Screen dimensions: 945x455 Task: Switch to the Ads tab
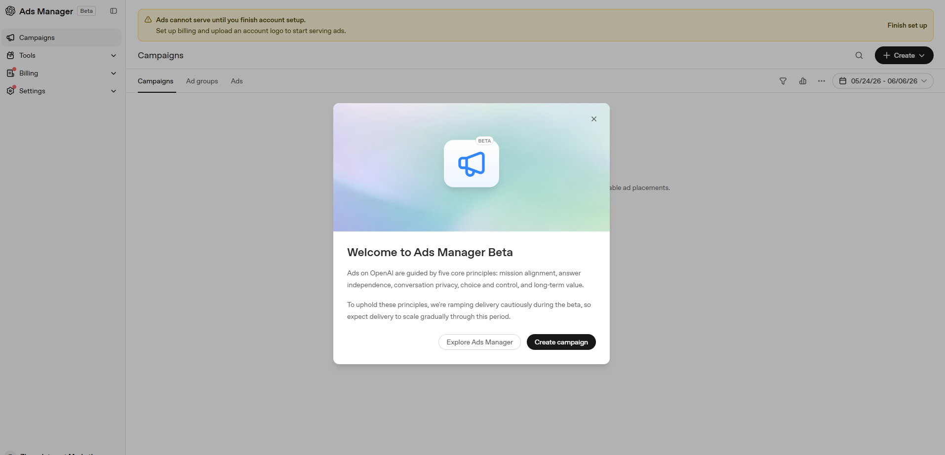(x=237, y=81)
